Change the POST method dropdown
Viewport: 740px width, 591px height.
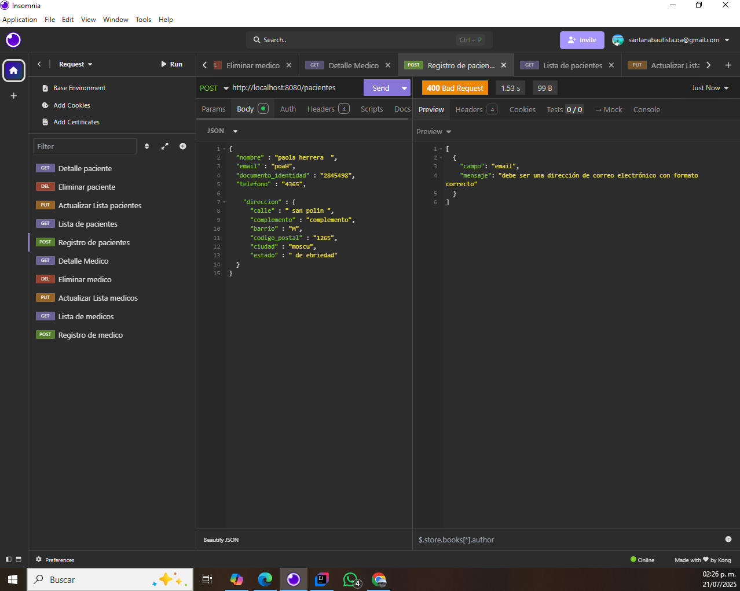point(214,88)
